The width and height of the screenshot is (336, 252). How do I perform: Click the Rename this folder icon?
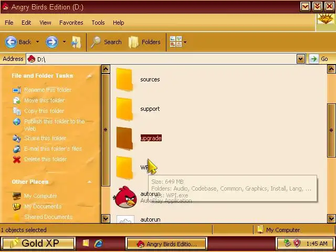tap(17, 90)
